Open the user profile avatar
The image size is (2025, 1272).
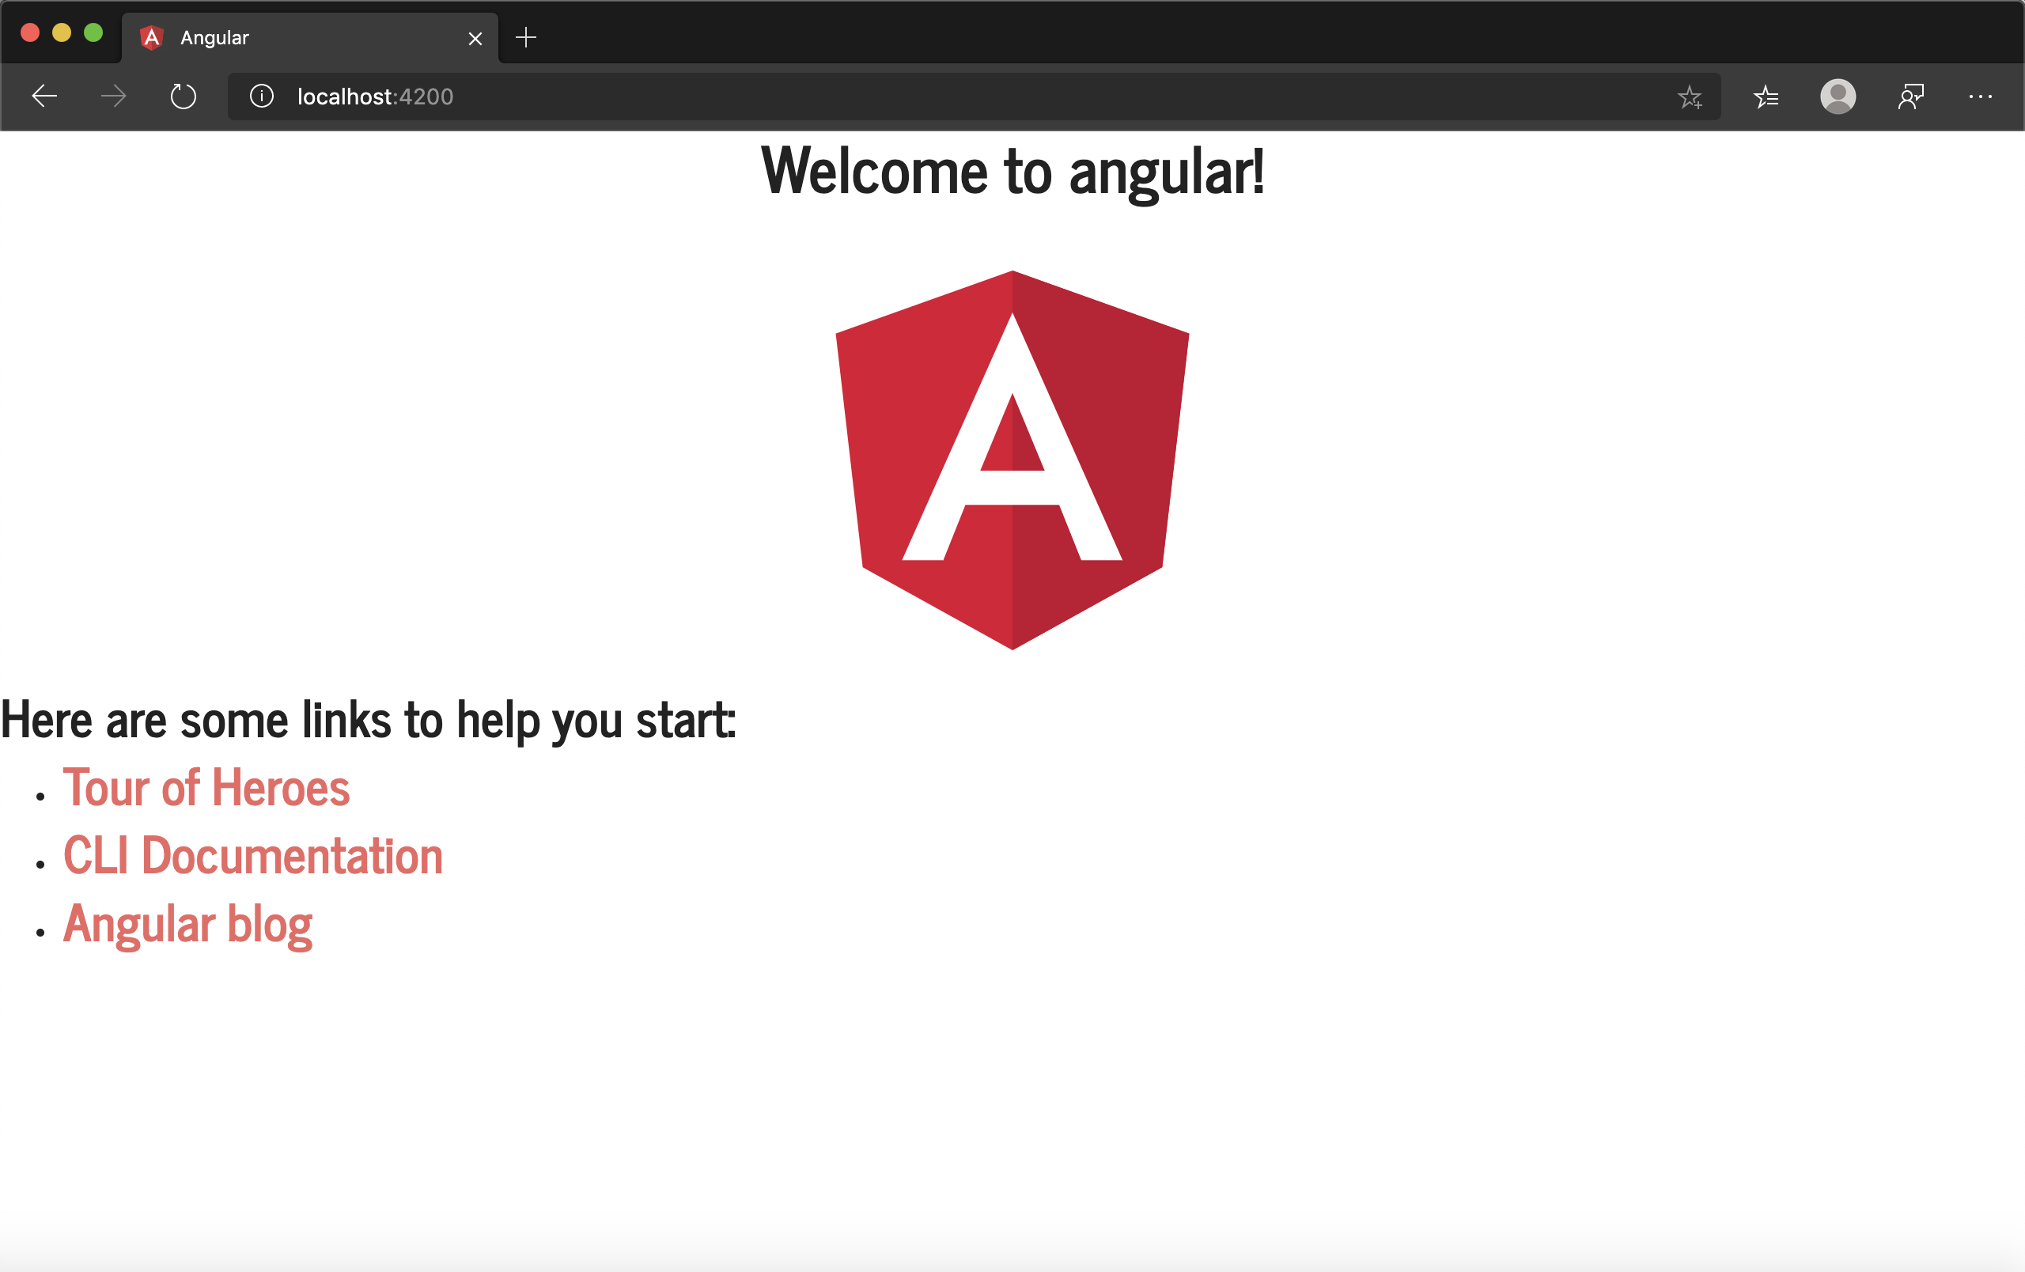tap(1838, 97)
